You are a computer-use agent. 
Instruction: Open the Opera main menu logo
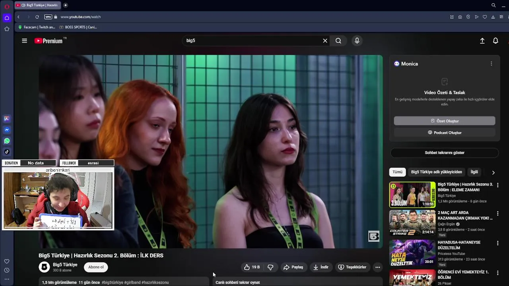click(7, 7)
